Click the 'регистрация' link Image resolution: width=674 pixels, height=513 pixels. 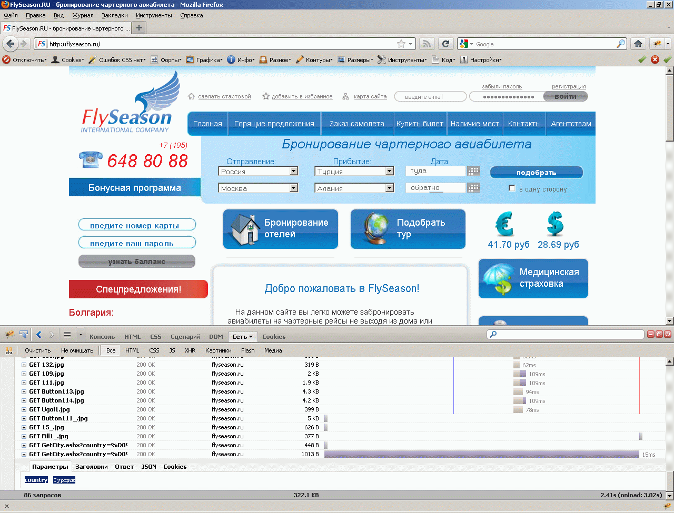tap(569, 86)
